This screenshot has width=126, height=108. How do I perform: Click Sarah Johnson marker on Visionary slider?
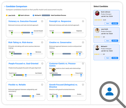click(12, 33)
